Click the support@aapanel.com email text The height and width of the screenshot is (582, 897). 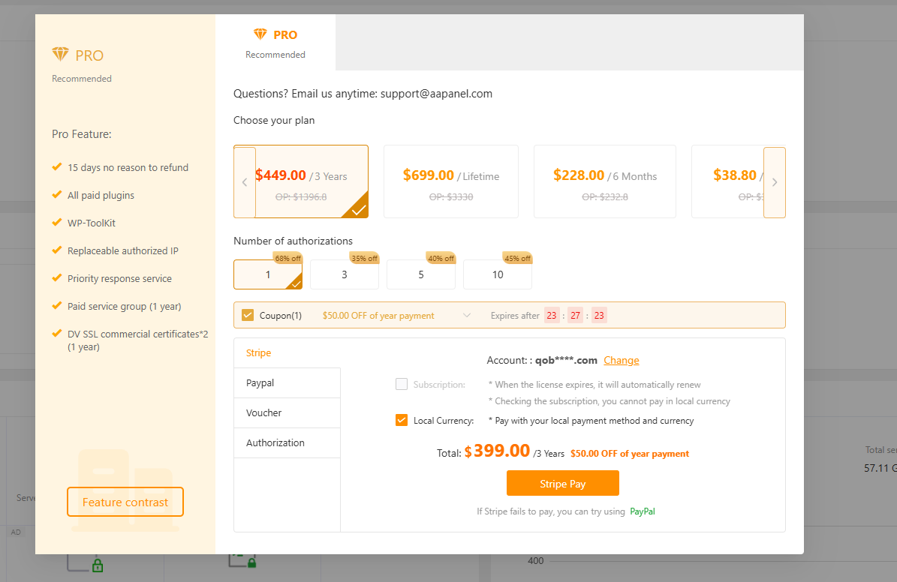[x=436, y=94]
